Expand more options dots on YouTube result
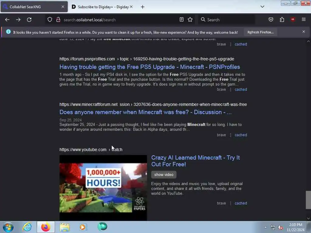This screenshot has width=311, height=233. tap(231, 203)
